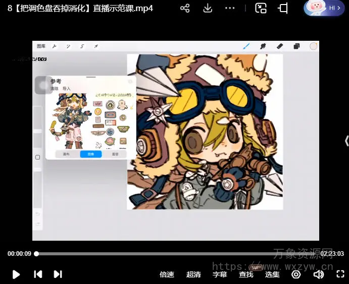Open the circular player settings icon

[296, 274]
